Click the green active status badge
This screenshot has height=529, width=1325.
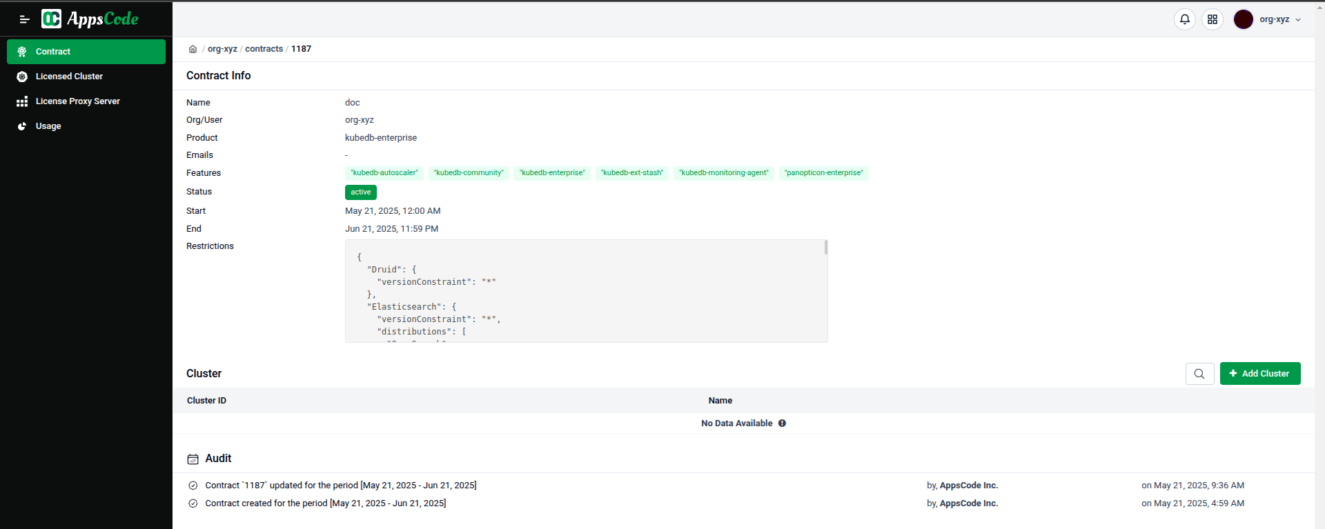click(x=360, y=192)
